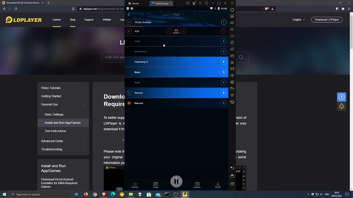353x198 pixels.
Task: Open Firefox from the Windows taskbar
Action: [x=86, y=194]
